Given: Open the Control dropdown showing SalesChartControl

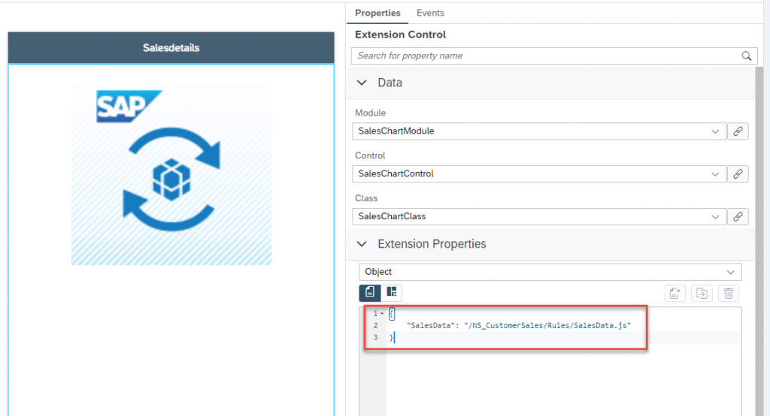Looking at the screenshot, I should tap(538, 174).
